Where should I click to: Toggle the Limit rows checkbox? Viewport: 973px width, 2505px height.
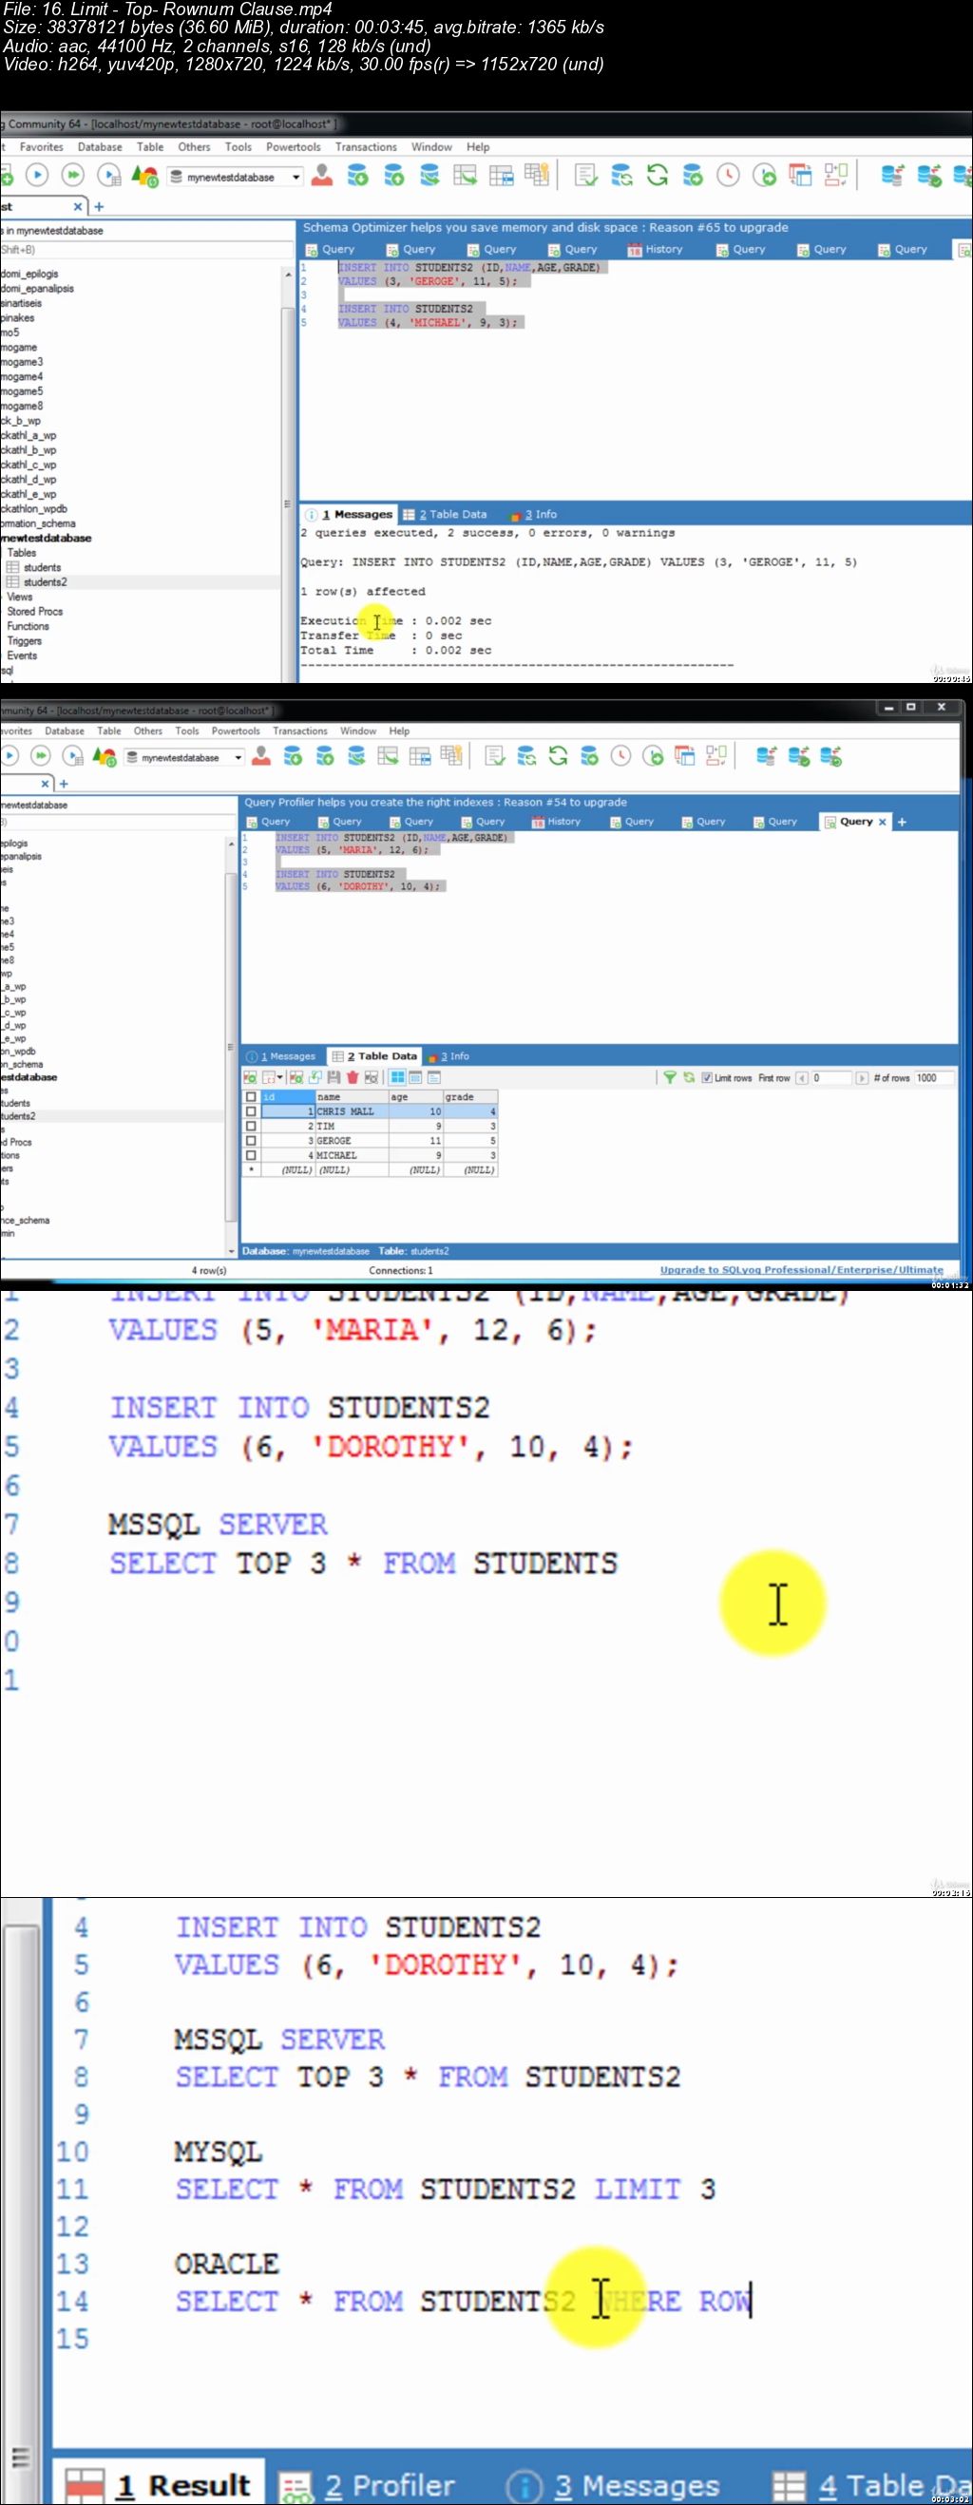pyautogui.click(x=706, y=1077)
